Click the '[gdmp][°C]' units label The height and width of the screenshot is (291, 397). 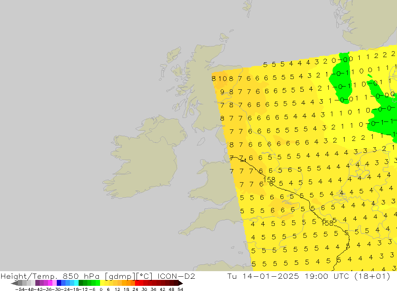point(129,276)
